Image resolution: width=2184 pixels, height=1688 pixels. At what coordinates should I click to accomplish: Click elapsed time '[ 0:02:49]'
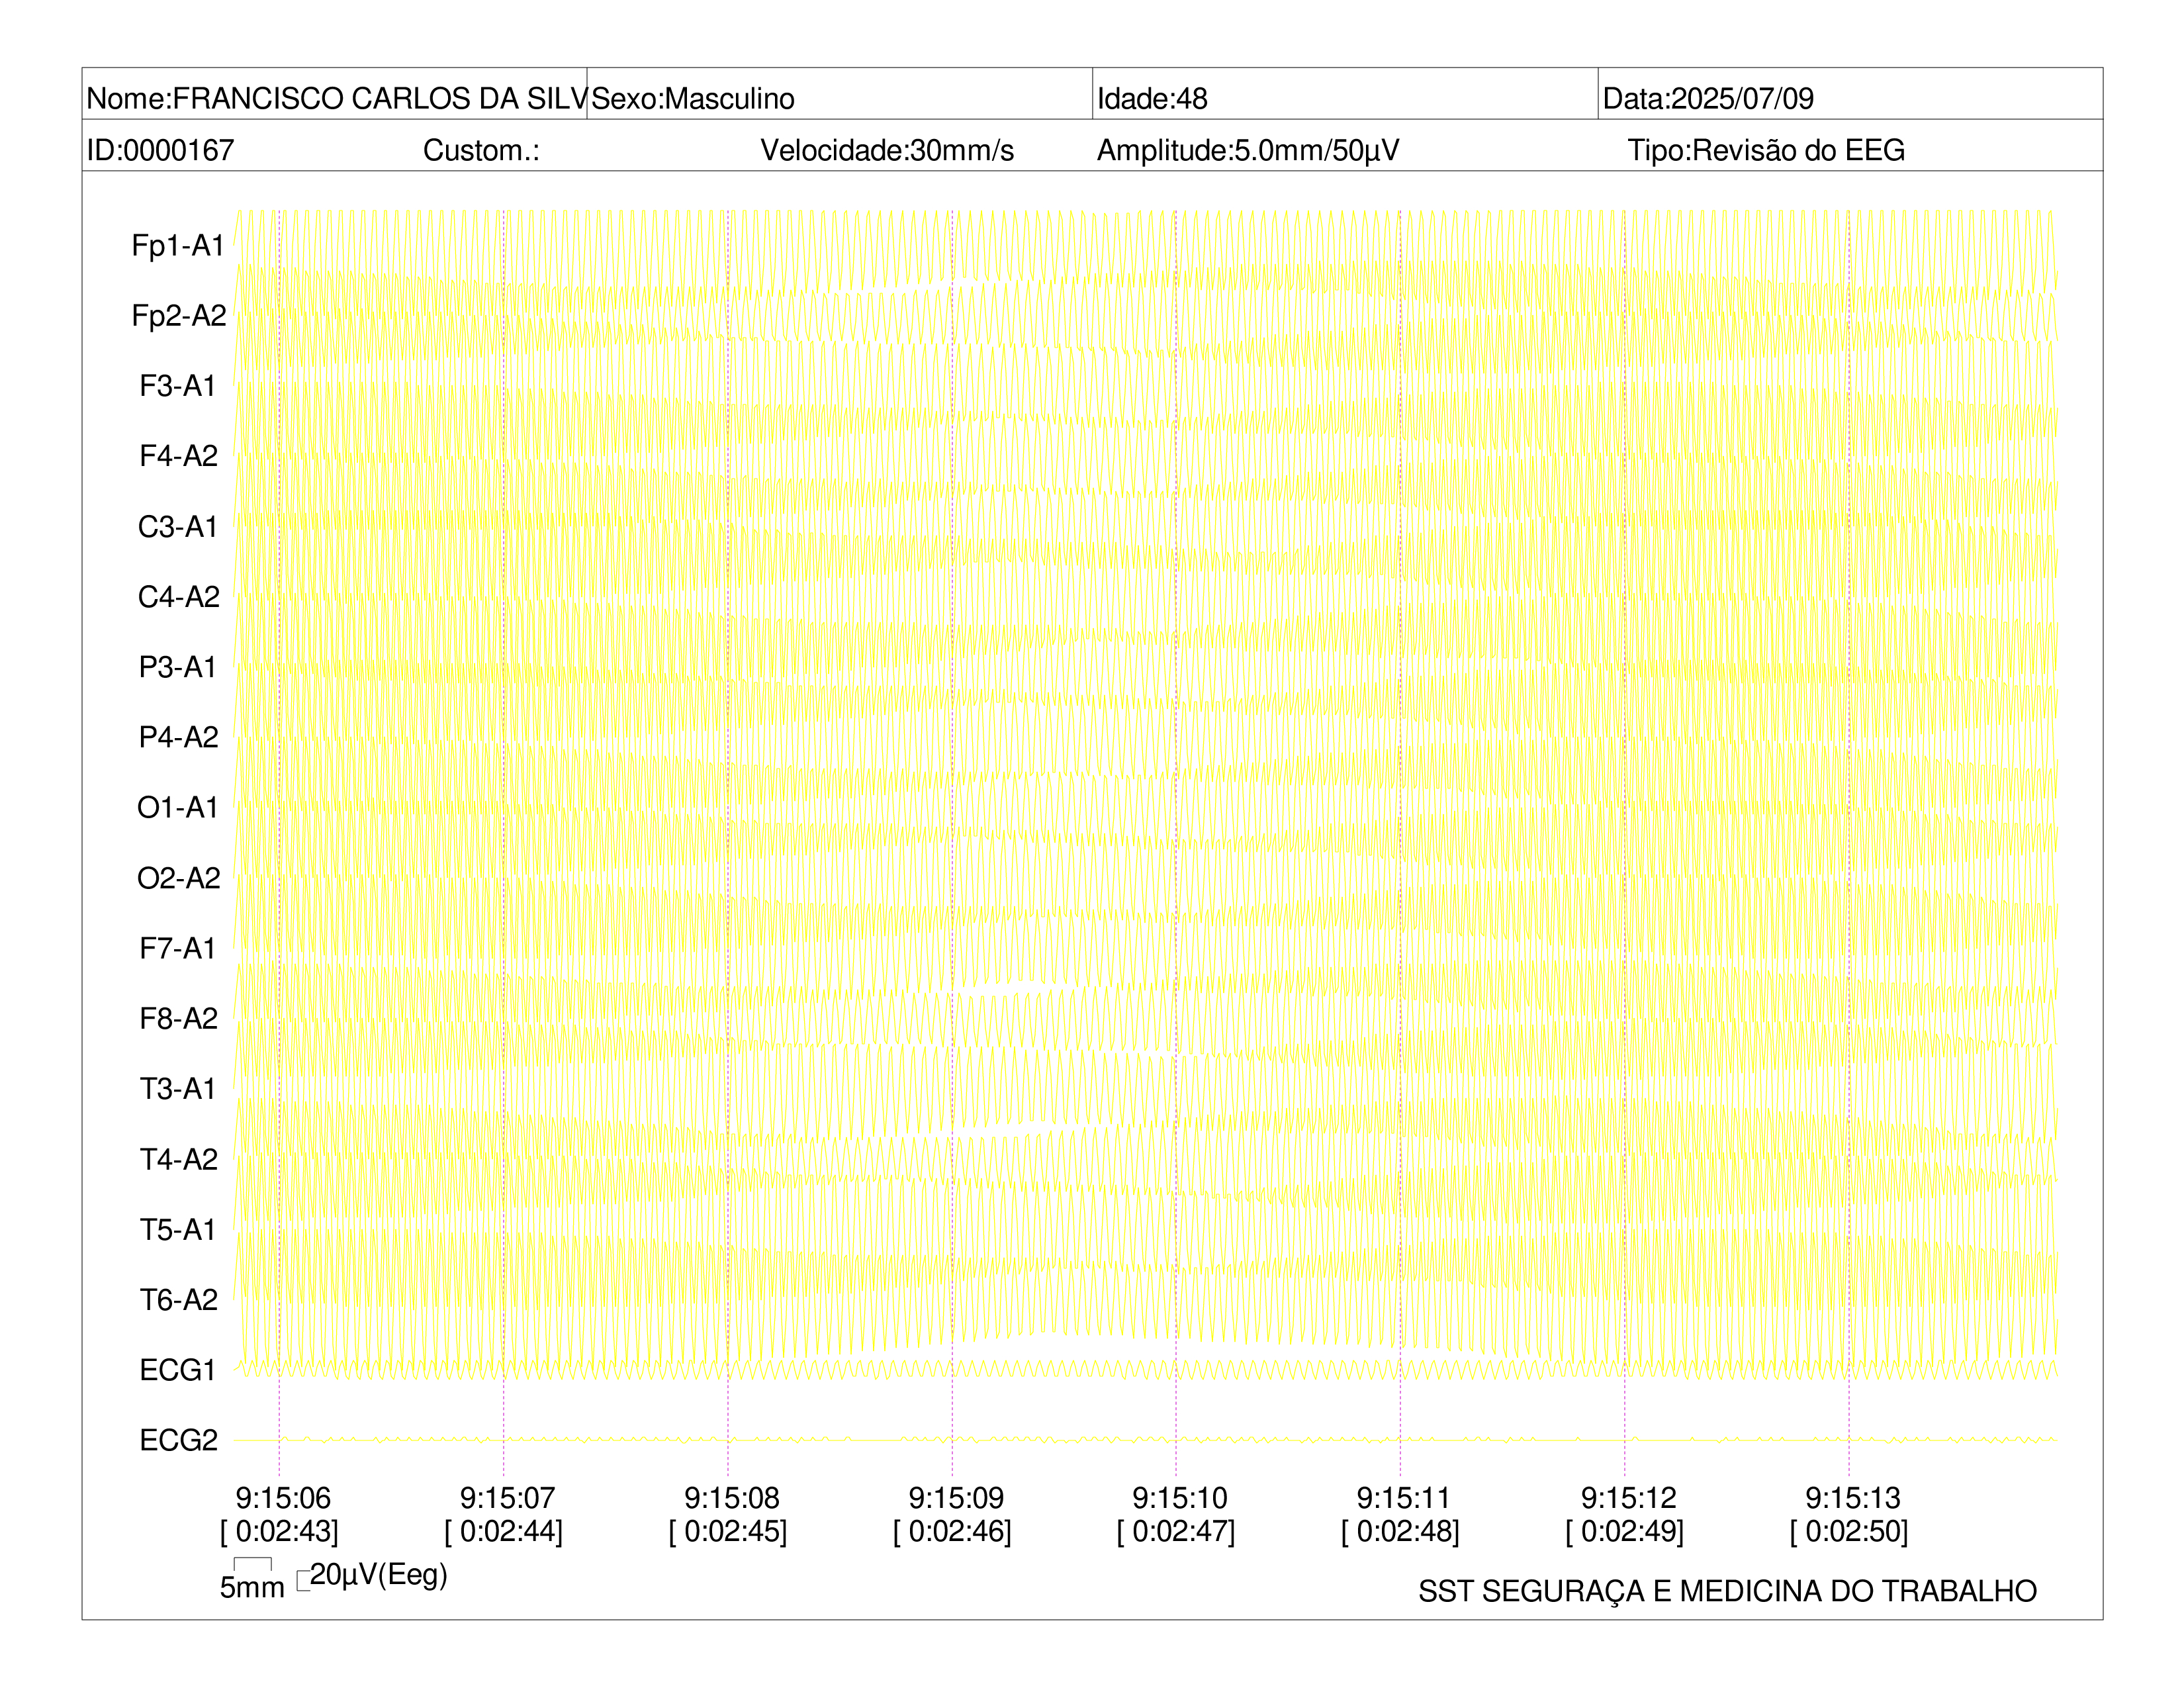1624,1532
